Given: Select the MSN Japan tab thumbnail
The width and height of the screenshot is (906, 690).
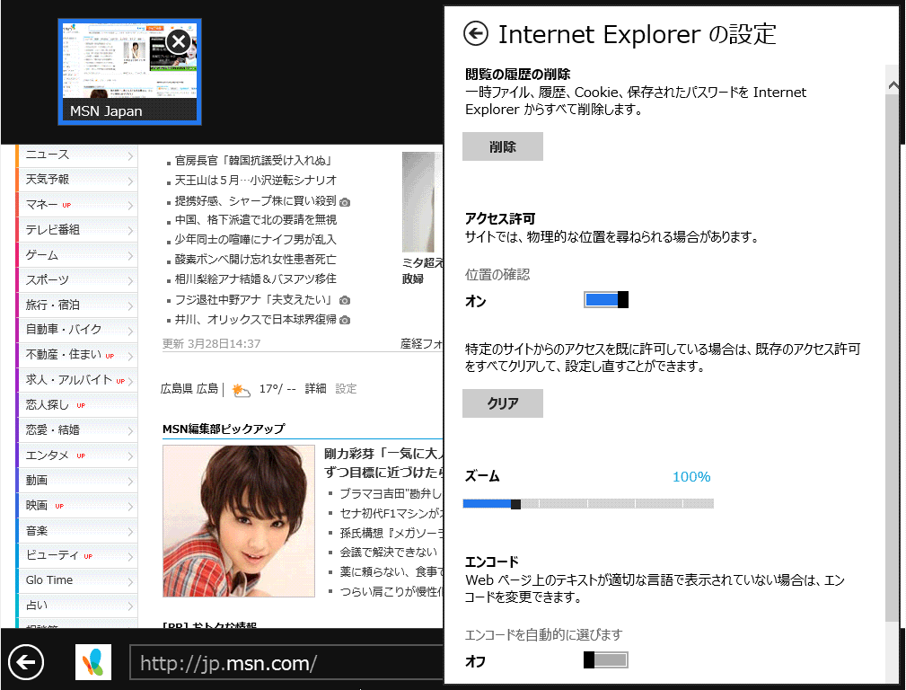Looking at the screenshot, I should [x=129, y=72].
